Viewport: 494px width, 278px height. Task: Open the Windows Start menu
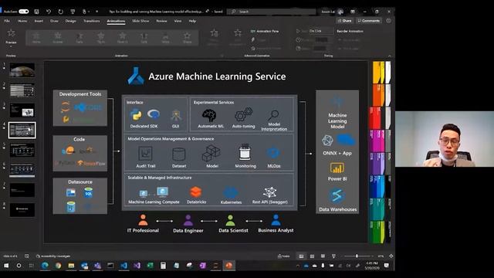pos(6,266)
